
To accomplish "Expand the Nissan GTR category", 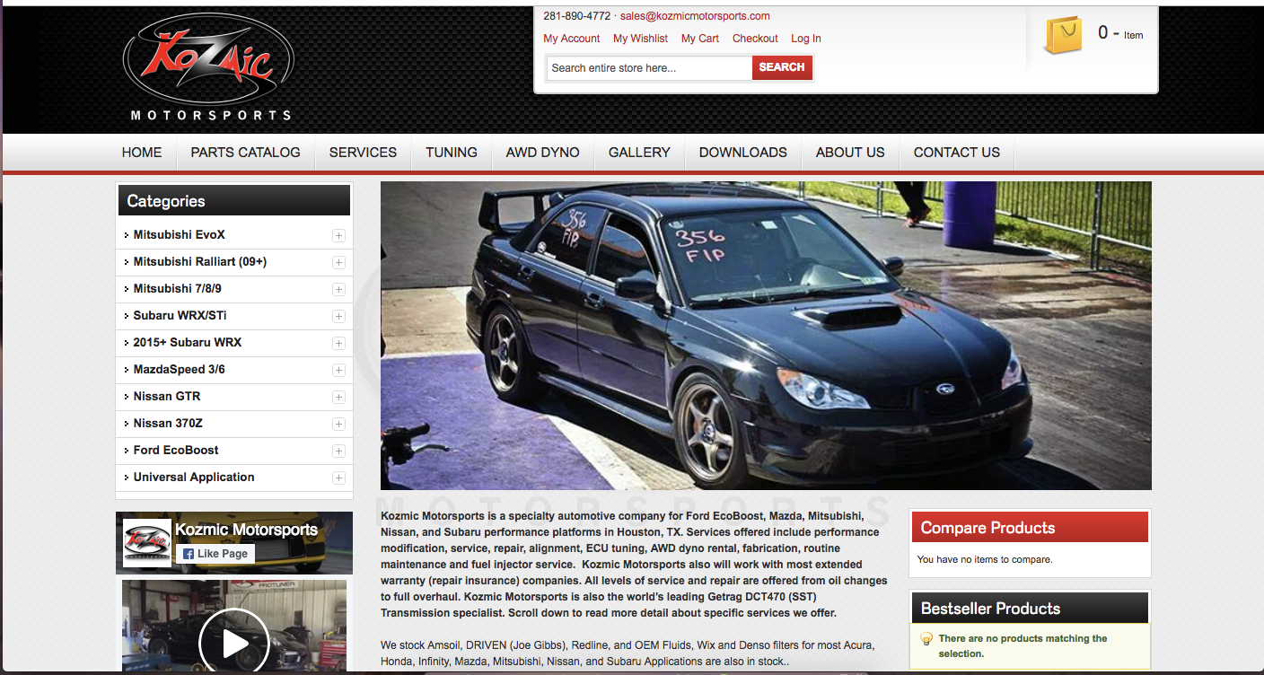I will pyautogui.click(x=338, y=397).
